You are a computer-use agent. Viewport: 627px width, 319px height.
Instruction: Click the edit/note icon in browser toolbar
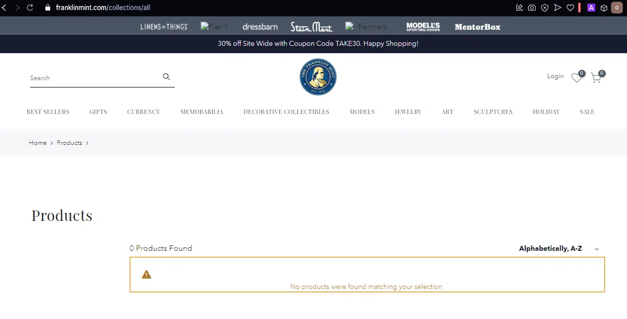[520, 8]
